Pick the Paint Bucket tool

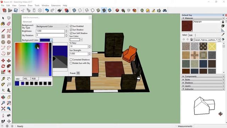[3, 24]
